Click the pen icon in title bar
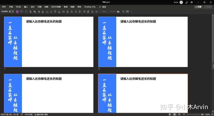Image resolution: width=214 pixels, height=116 pixels. pos(187,2)
